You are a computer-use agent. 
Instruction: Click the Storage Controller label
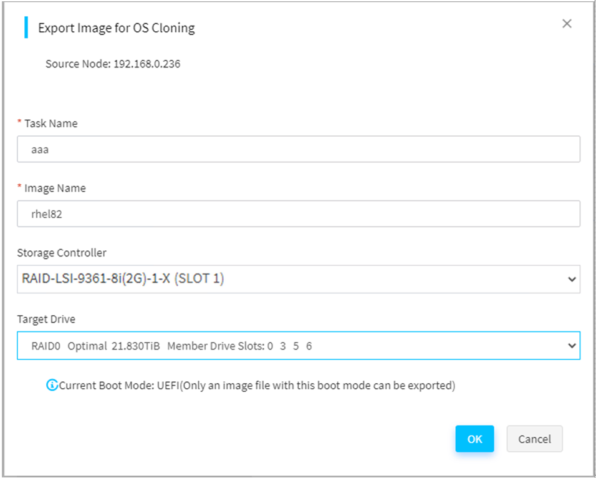62,253
